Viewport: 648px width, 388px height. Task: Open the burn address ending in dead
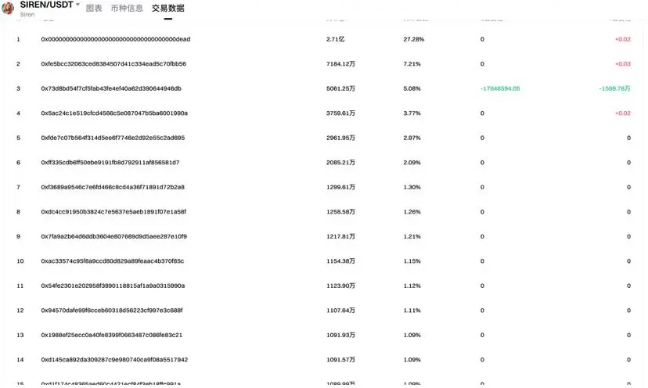[116, 39]
